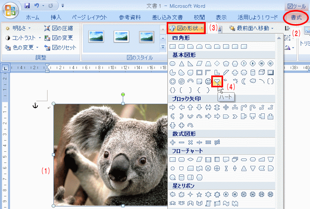
Task: Pick the pentagon arrow shape
Action: 226,116
